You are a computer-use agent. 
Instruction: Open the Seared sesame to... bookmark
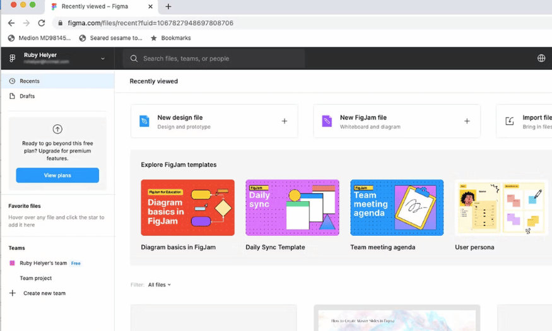pos(111,38)
